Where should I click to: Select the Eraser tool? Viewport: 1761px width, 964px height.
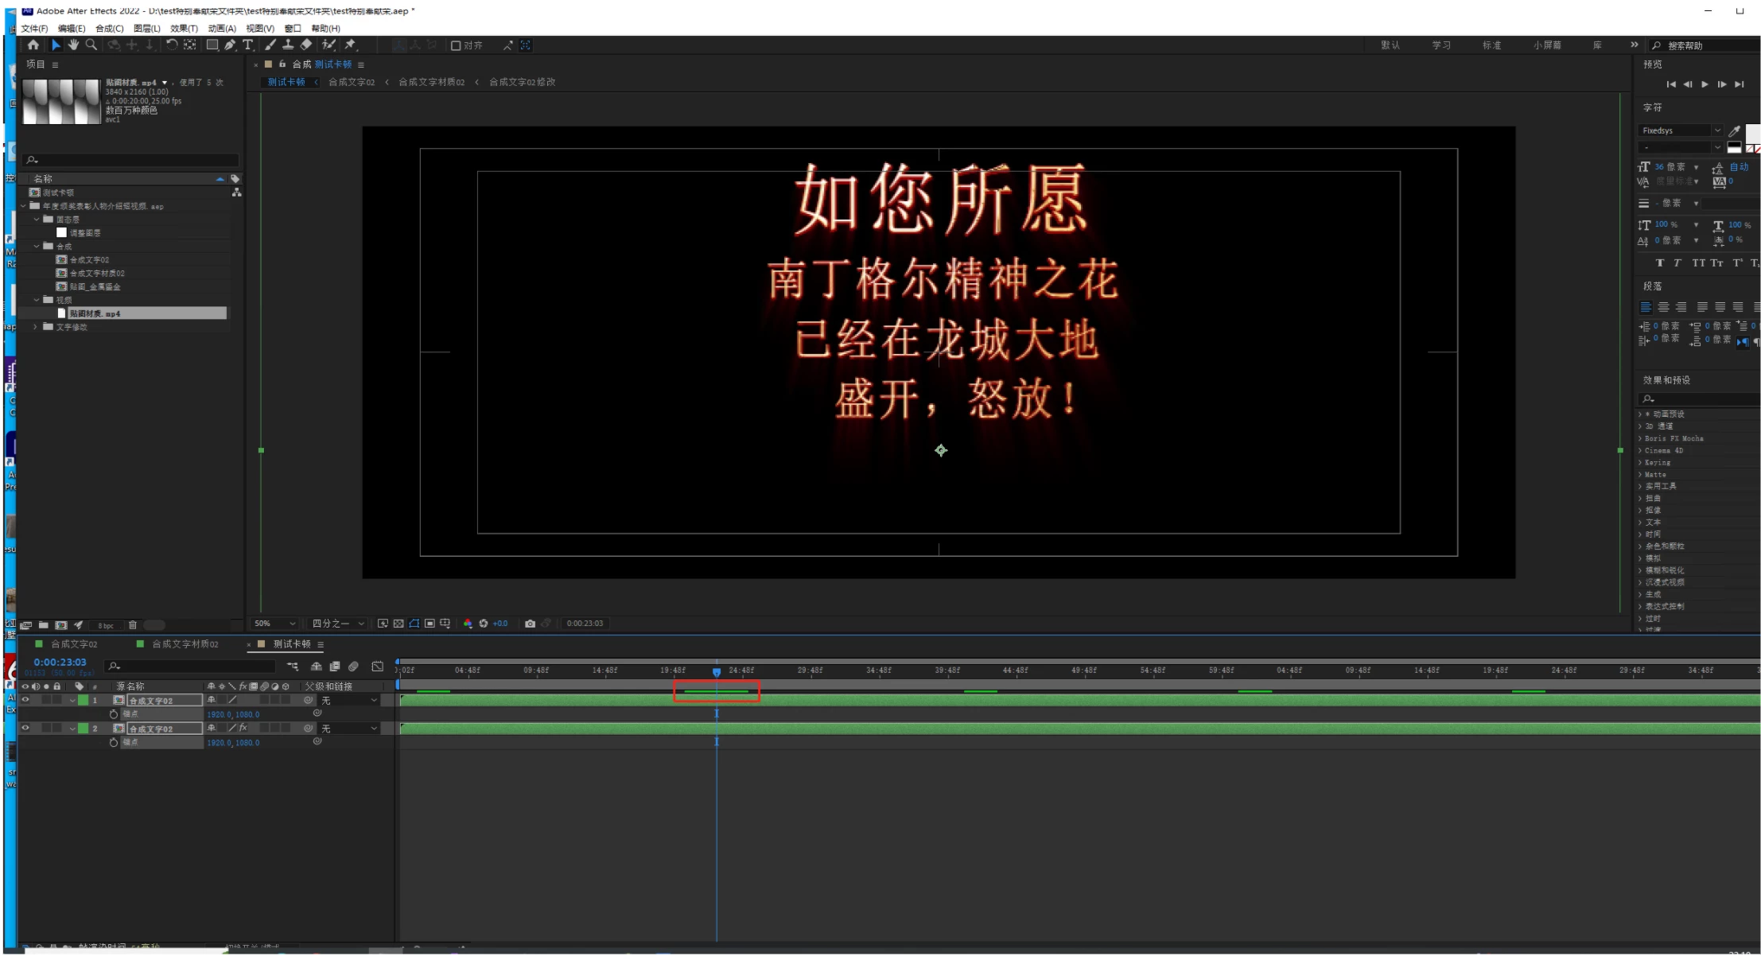(x=306, y=45)
